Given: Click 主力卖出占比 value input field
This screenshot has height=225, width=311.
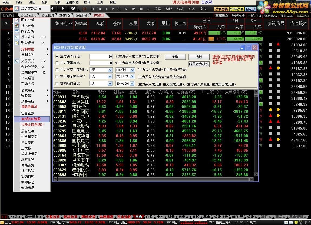Looking at the screenshot, I should (101, 63).
